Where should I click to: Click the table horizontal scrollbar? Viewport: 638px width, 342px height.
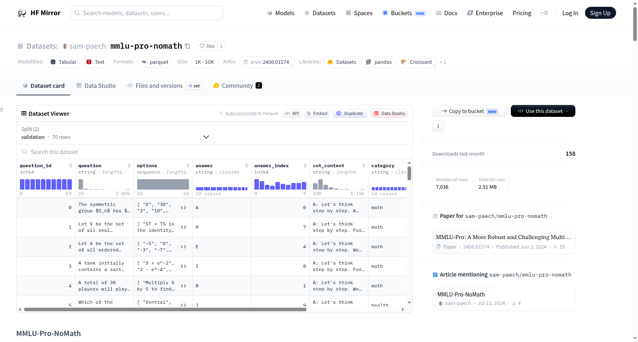[165, 309]
